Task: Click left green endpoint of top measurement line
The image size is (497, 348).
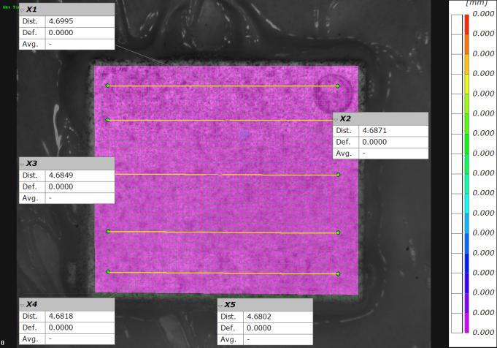Action: [107, 86]
